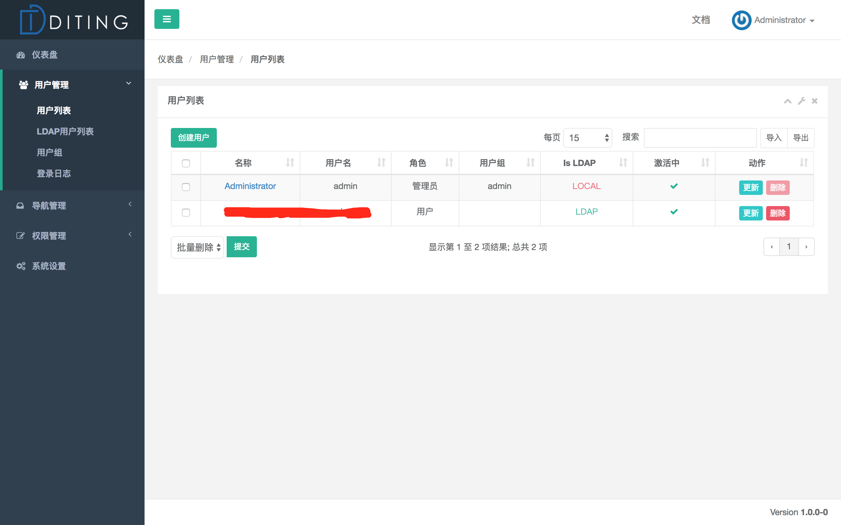Image resolution: width=841 pixels, height=525 pixels.
Task: Open the 每页 page-size dropdown
Action: pos(587,138)
